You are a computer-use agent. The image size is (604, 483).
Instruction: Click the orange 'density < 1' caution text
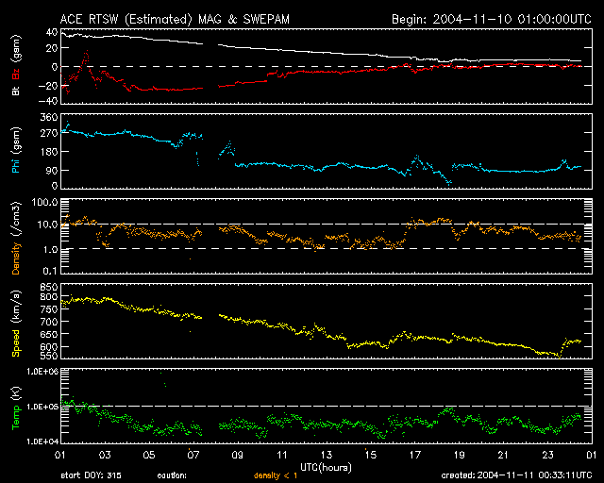[276, 475]
